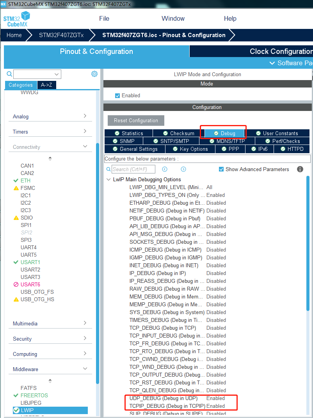Click the info icon next to Show Advanced Parameters
The height and width of the screenshot is (418, 313).
[x=299, y=169]
